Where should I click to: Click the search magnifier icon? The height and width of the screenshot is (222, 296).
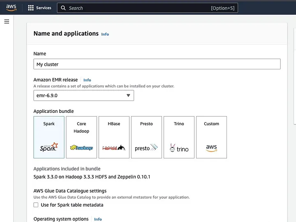(x=63, y=8)
